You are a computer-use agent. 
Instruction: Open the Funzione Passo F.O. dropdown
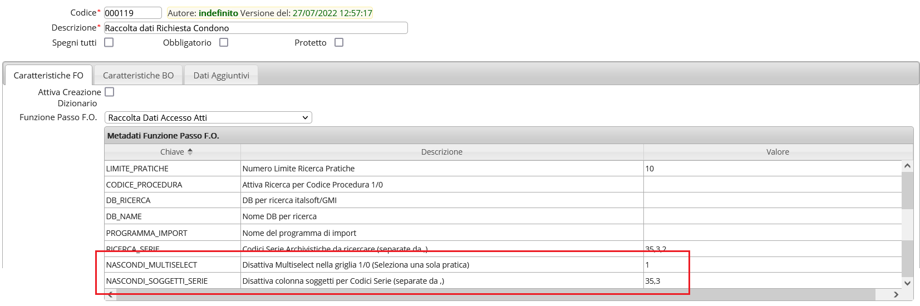208,117
